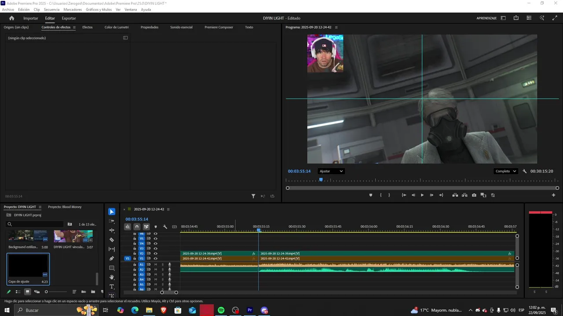
Task: Toggle linked selection button
Action: pos(146,227)
